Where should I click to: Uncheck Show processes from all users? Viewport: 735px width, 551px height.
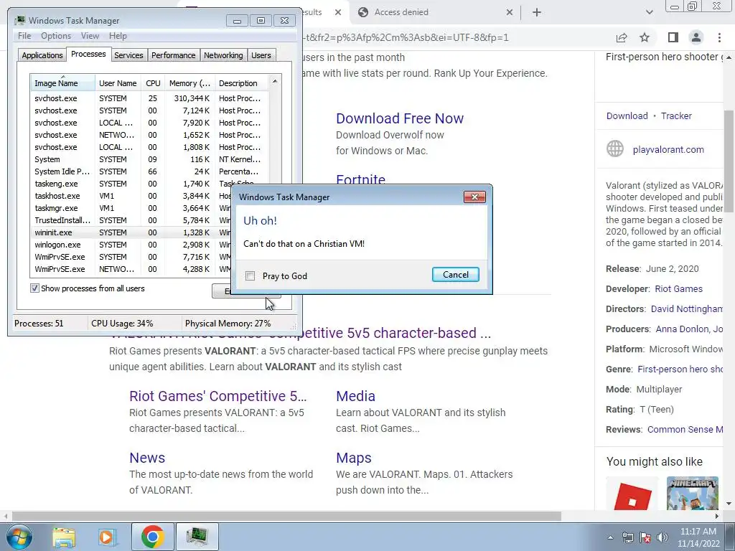point(34,288)
